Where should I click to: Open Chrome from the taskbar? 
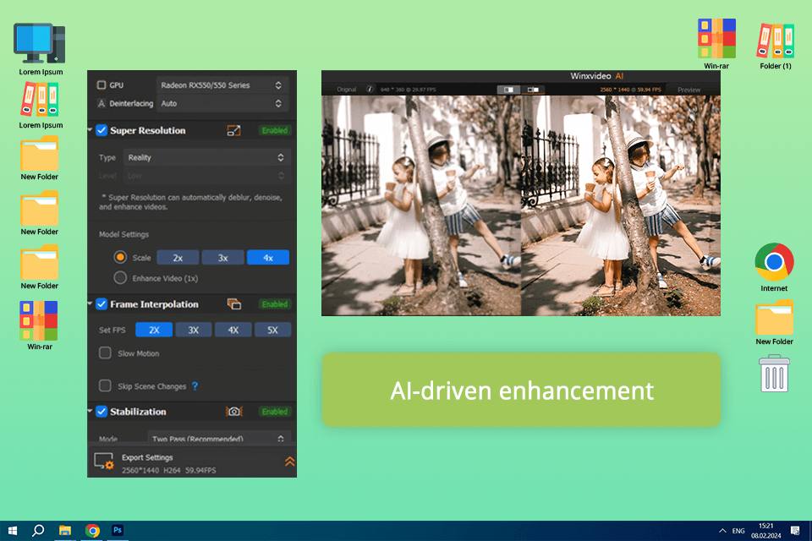[x=92, y=531]
